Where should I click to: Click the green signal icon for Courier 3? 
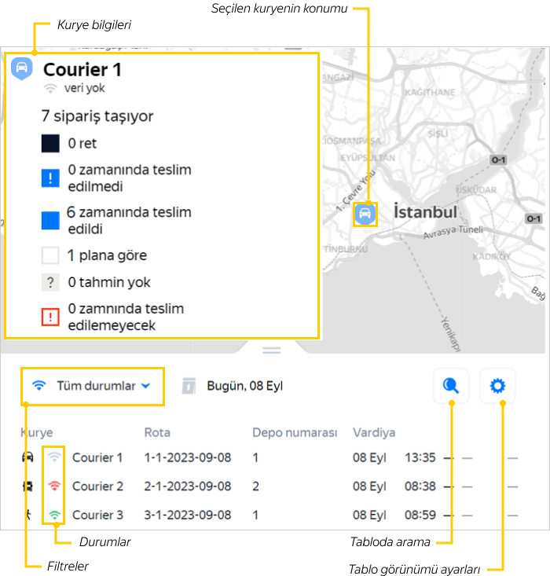(53, 515)
